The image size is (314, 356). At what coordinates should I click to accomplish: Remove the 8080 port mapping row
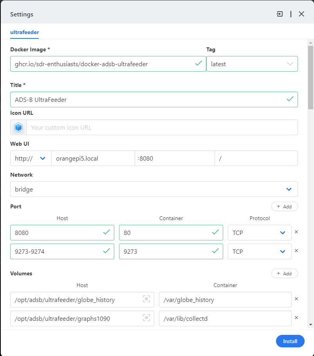[x=296, y=232]
